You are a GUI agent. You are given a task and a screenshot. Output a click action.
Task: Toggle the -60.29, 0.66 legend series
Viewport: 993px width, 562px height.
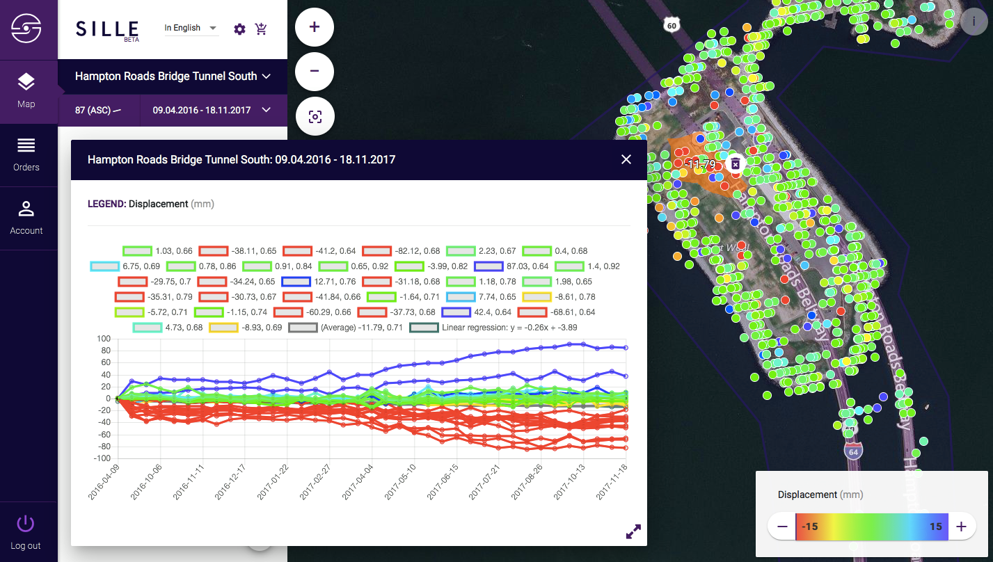[312, 312]
